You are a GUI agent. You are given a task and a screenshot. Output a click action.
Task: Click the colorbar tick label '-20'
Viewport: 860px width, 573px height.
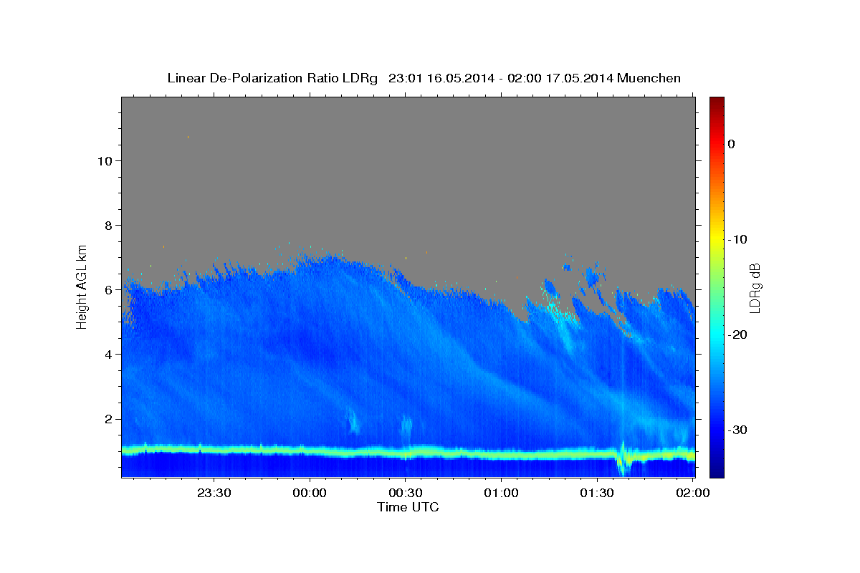[x=737, y=334]
